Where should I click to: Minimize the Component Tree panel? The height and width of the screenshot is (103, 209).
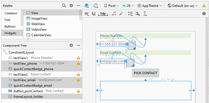tap(78, 45)
